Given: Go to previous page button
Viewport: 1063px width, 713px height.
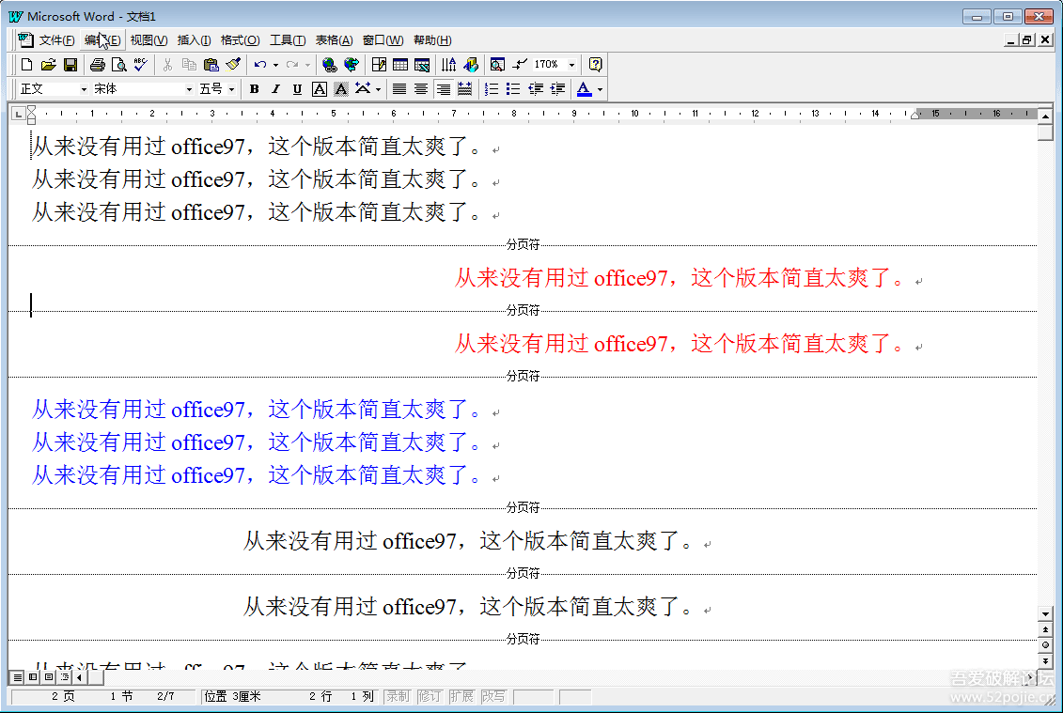Looking at the screenshot, I should 1045,629.
